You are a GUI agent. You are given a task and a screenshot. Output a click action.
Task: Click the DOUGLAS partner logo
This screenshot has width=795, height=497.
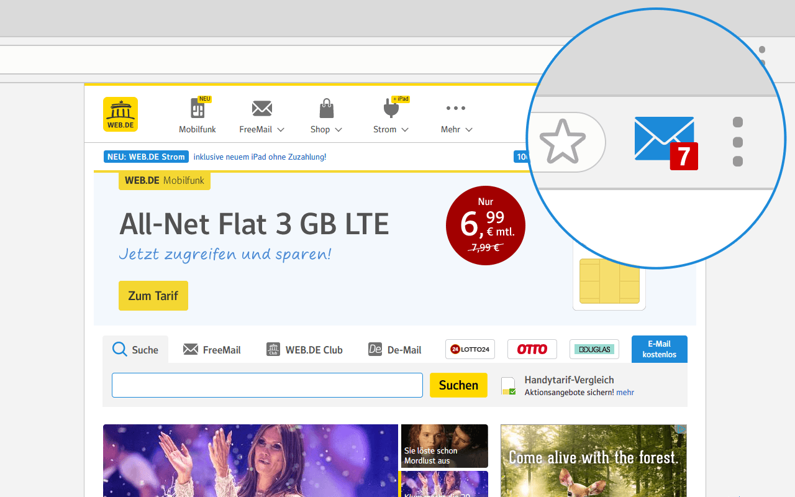pyautogui.click(x=594, y=349)
